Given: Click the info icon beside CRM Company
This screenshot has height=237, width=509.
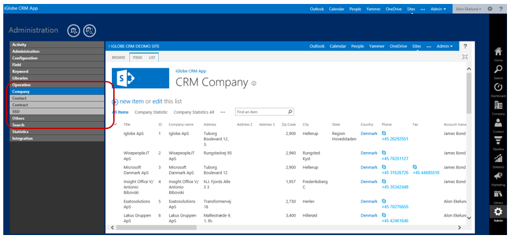Looking at the screenshot, I should tap(254, 84).
